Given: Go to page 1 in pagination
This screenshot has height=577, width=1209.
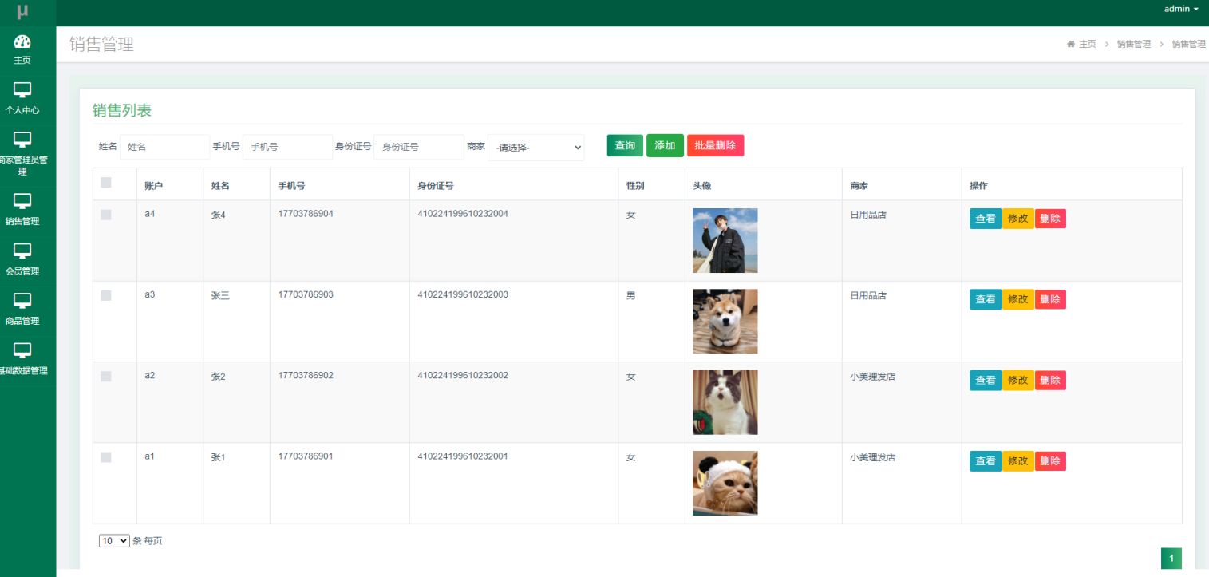Looking at the screenshot, I should (x=1171, y=559).
